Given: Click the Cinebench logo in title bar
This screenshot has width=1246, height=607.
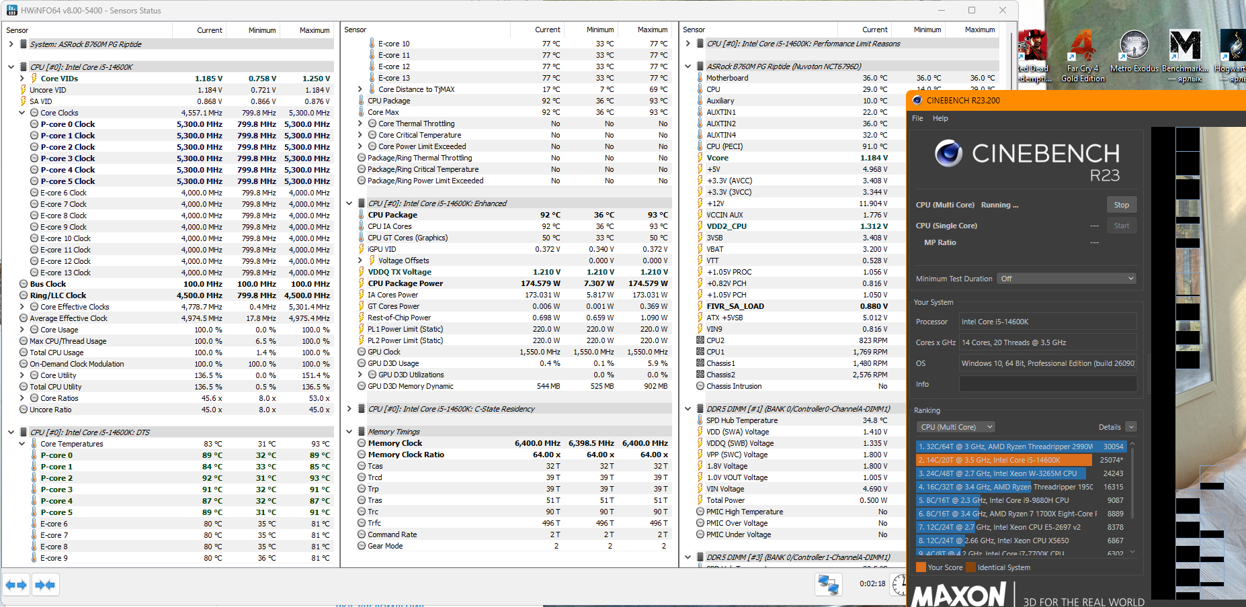Looking at the screenshot, I should tap(917, 101).
